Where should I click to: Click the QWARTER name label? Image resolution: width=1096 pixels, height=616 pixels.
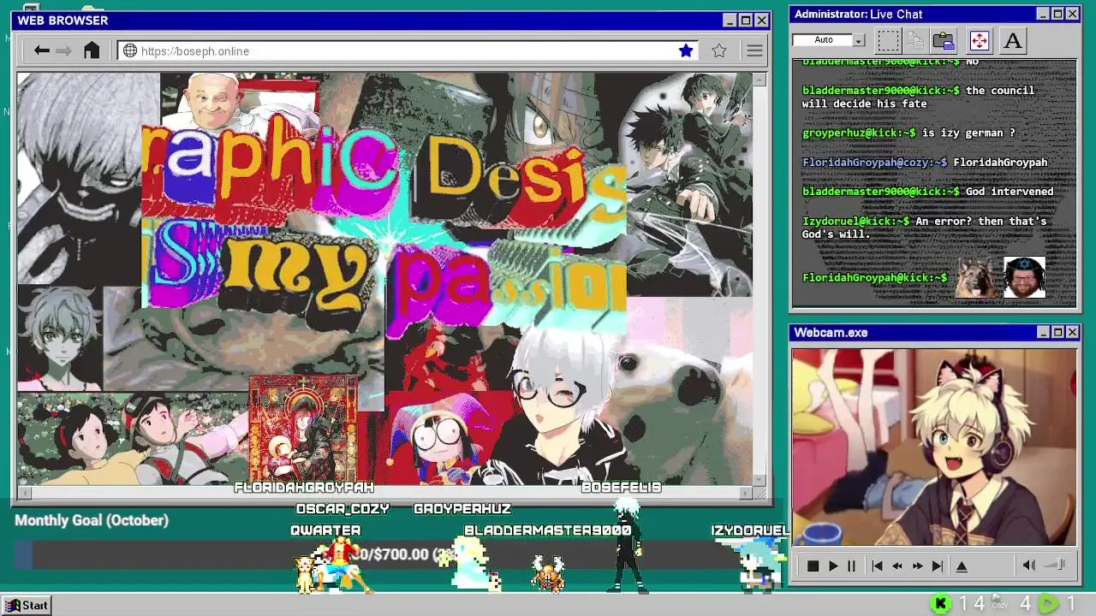tap(325, 530)
